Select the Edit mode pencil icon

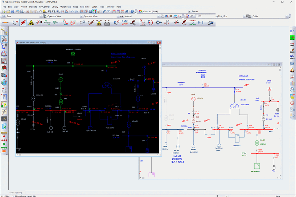[x=6, y=22]
